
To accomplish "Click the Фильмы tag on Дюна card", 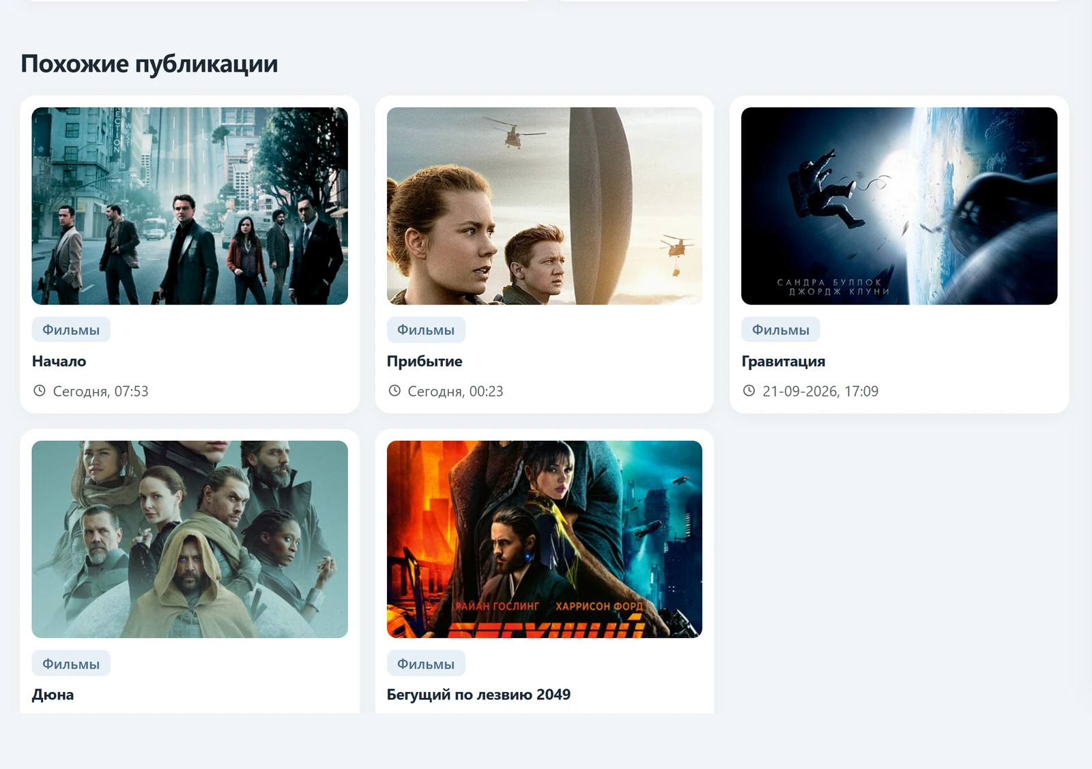I will tap(71, 663).
